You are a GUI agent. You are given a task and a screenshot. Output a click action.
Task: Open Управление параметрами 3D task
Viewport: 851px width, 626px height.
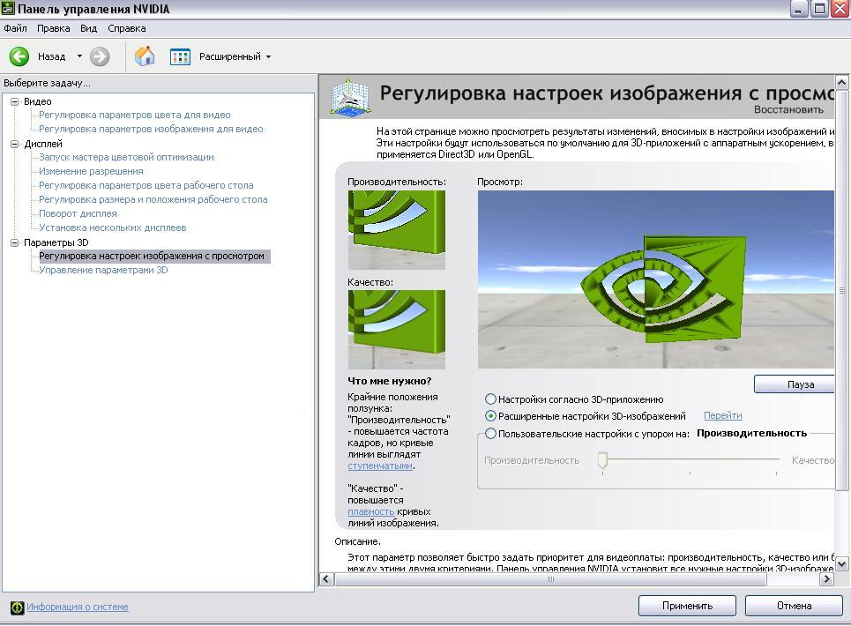pyautogui.click(x=103, y=270)
